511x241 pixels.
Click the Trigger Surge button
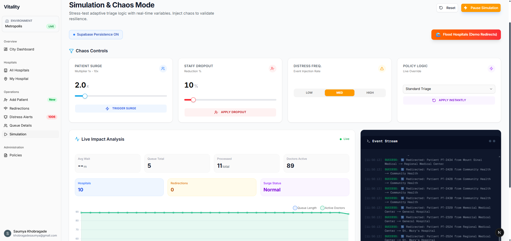click(x=121, y=109)
